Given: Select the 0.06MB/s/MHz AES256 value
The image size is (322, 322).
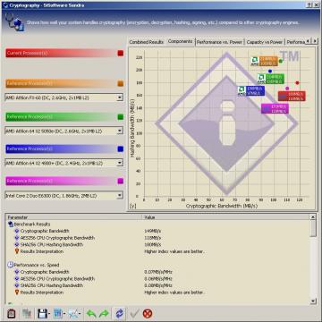Looking at the screenshot, I should 158,279.
